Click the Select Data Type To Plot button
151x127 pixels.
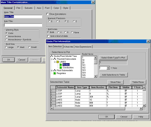pyautogui.click(x=113, y=58)
